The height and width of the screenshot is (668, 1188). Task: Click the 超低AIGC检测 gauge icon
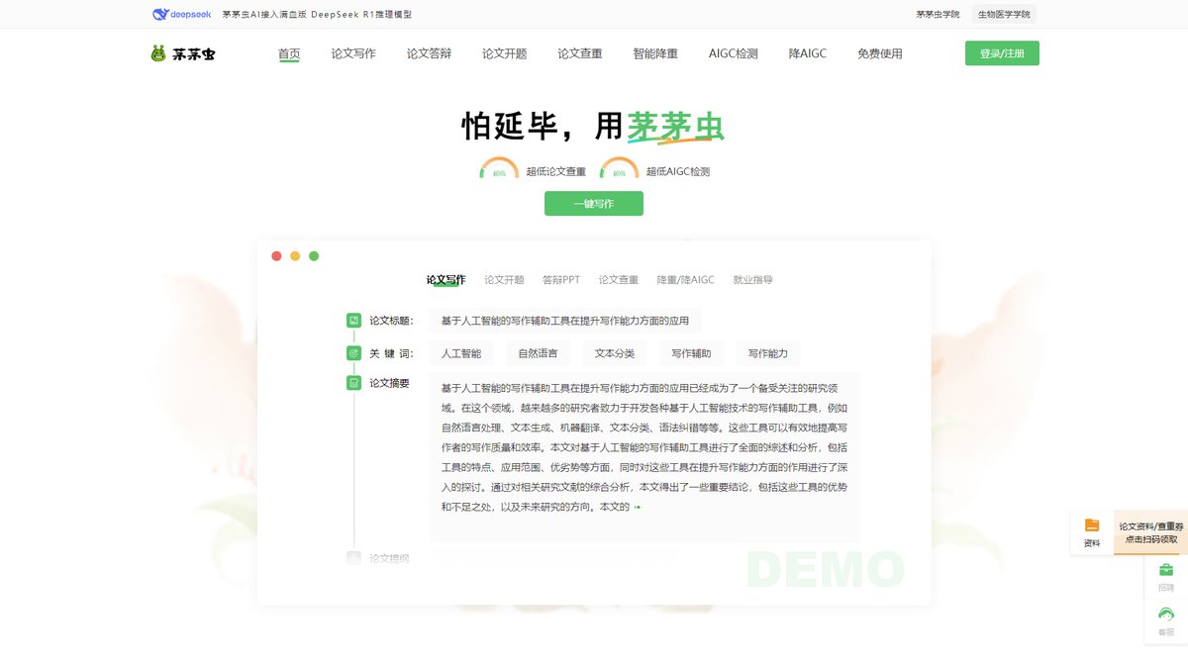[x=619, y=169]
